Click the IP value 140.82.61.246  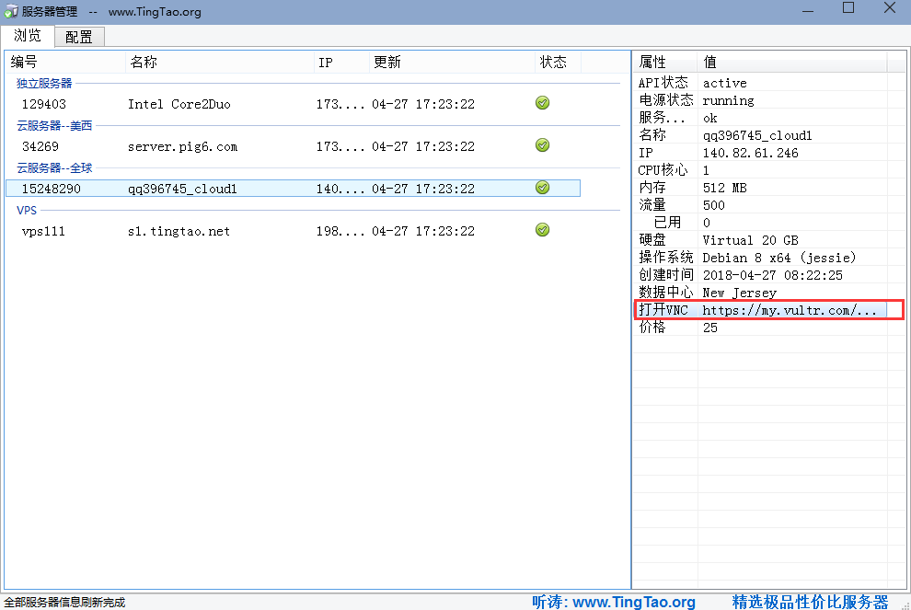(x=750, y=153)
